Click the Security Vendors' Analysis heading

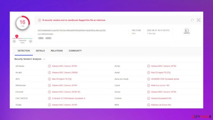coord(28,59)
